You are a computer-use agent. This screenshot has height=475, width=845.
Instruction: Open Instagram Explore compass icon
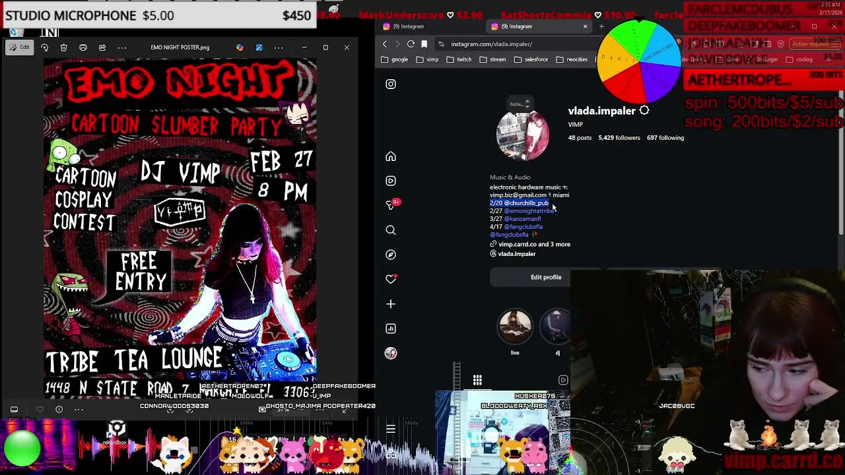coord(391,255)
